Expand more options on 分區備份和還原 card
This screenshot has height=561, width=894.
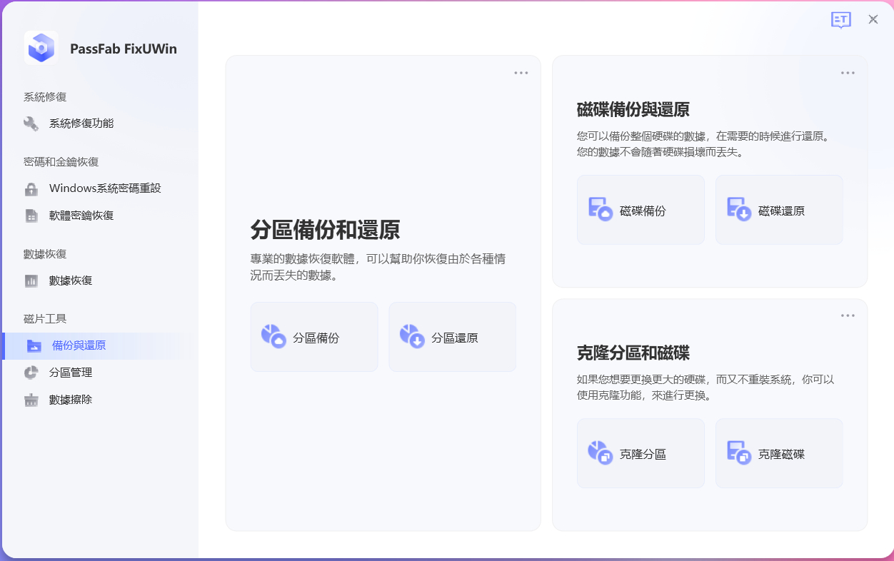521,73
